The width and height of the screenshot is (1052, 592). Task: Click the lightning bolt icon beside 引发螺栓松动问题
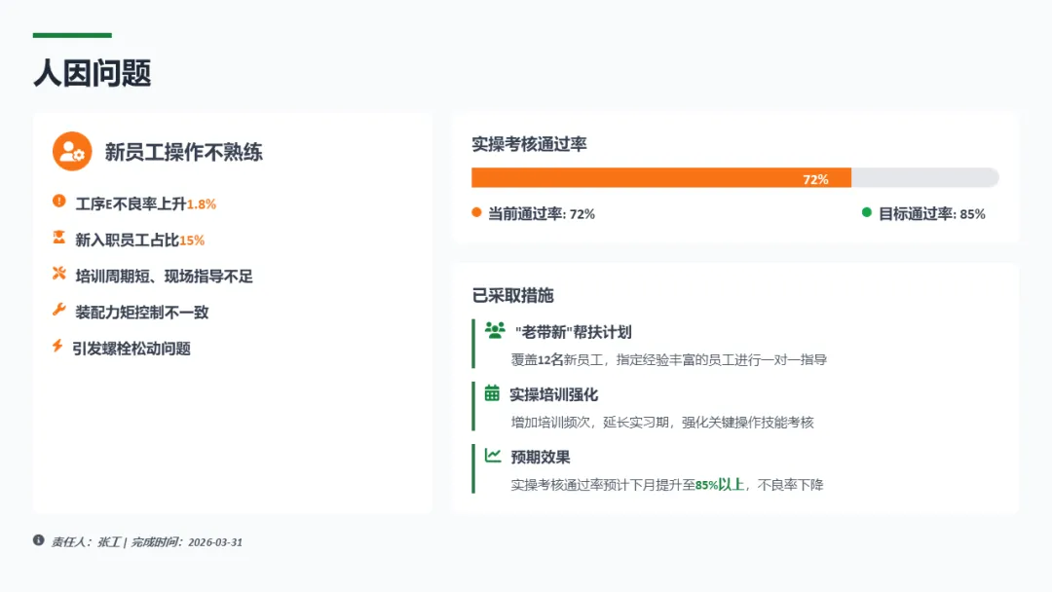pos(57,346)
